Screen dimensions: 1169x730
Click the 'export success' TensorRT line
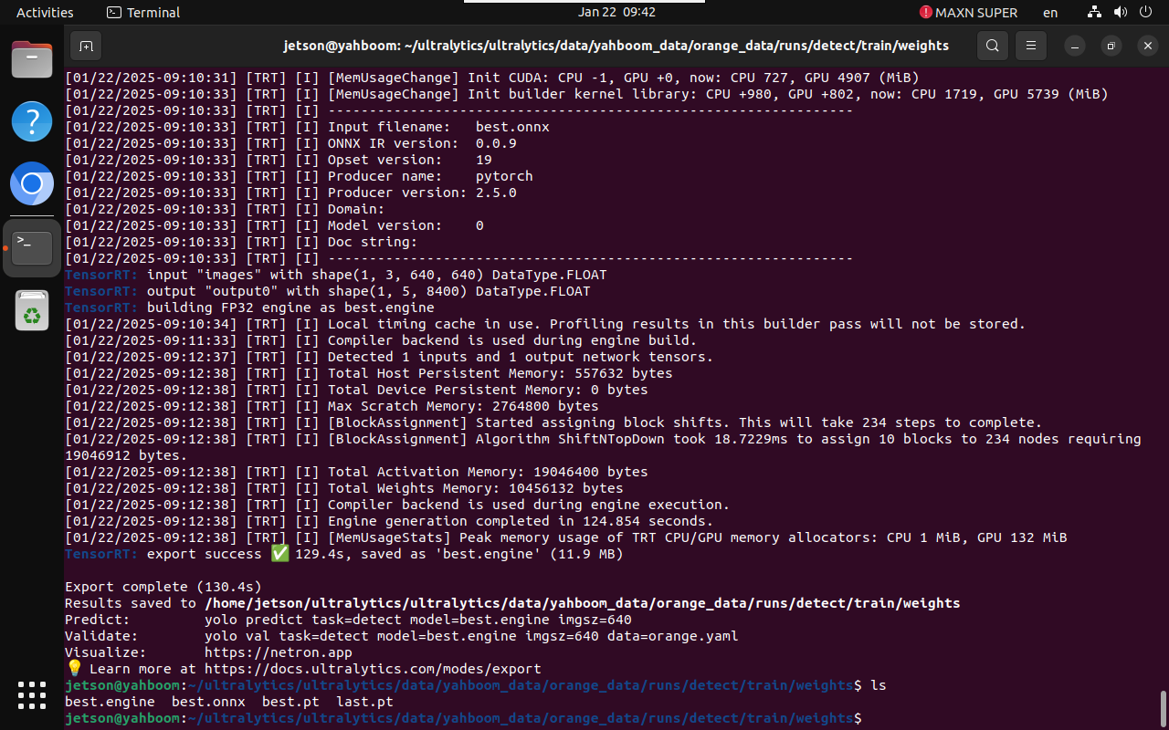pos(344,554)
